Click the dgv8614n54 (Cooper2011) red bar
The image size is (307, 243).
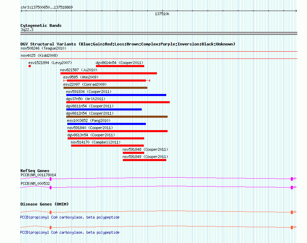120,66
